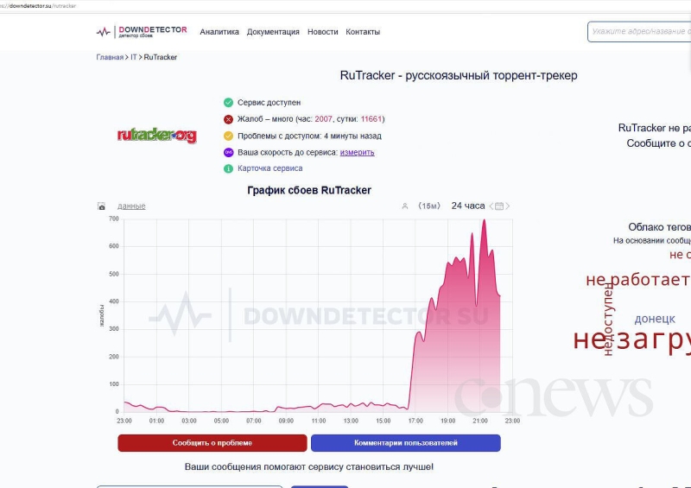Click the chart peak near 21:00
Viewport: 691px width, 488px height.
coord(485,220)
